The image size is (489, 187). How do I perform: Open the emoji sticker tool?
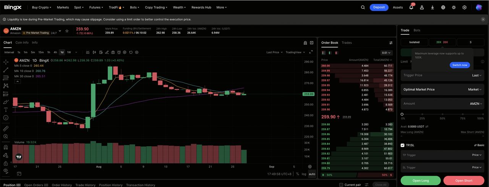pos(6,118)
